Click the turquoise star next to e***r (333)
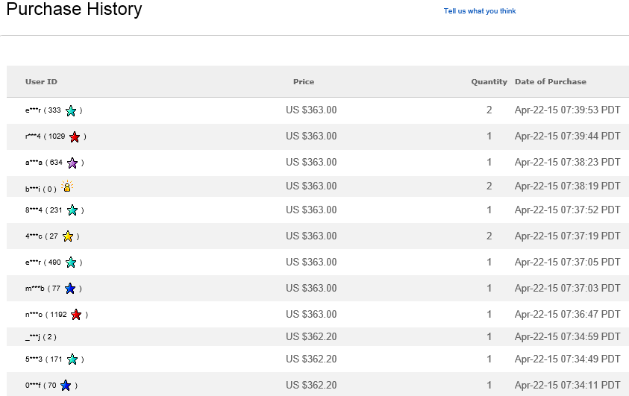 pos(71,111)
